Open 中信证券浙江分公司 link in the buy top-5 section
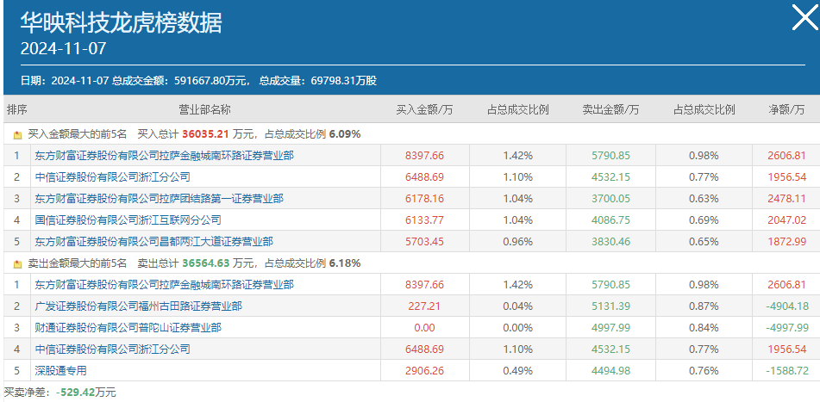Image resolution: width=820 pixels, height=402 pixels. [112, 177]
